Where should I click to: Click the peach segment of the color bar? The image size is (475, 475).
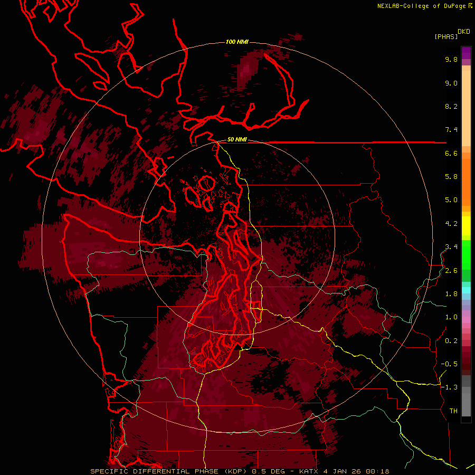[466, 108]
